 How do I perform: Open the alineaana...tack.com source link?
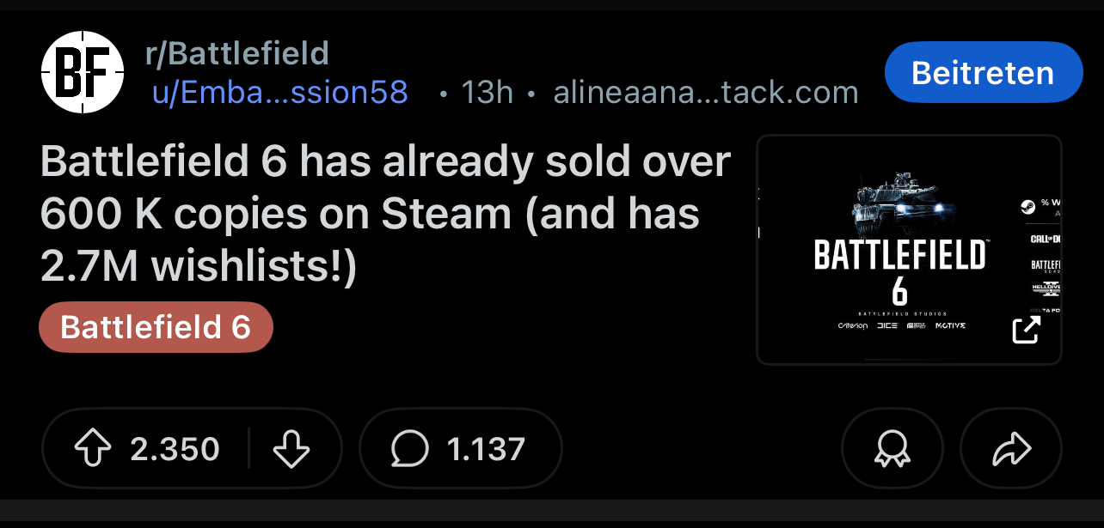coord(705,92)
